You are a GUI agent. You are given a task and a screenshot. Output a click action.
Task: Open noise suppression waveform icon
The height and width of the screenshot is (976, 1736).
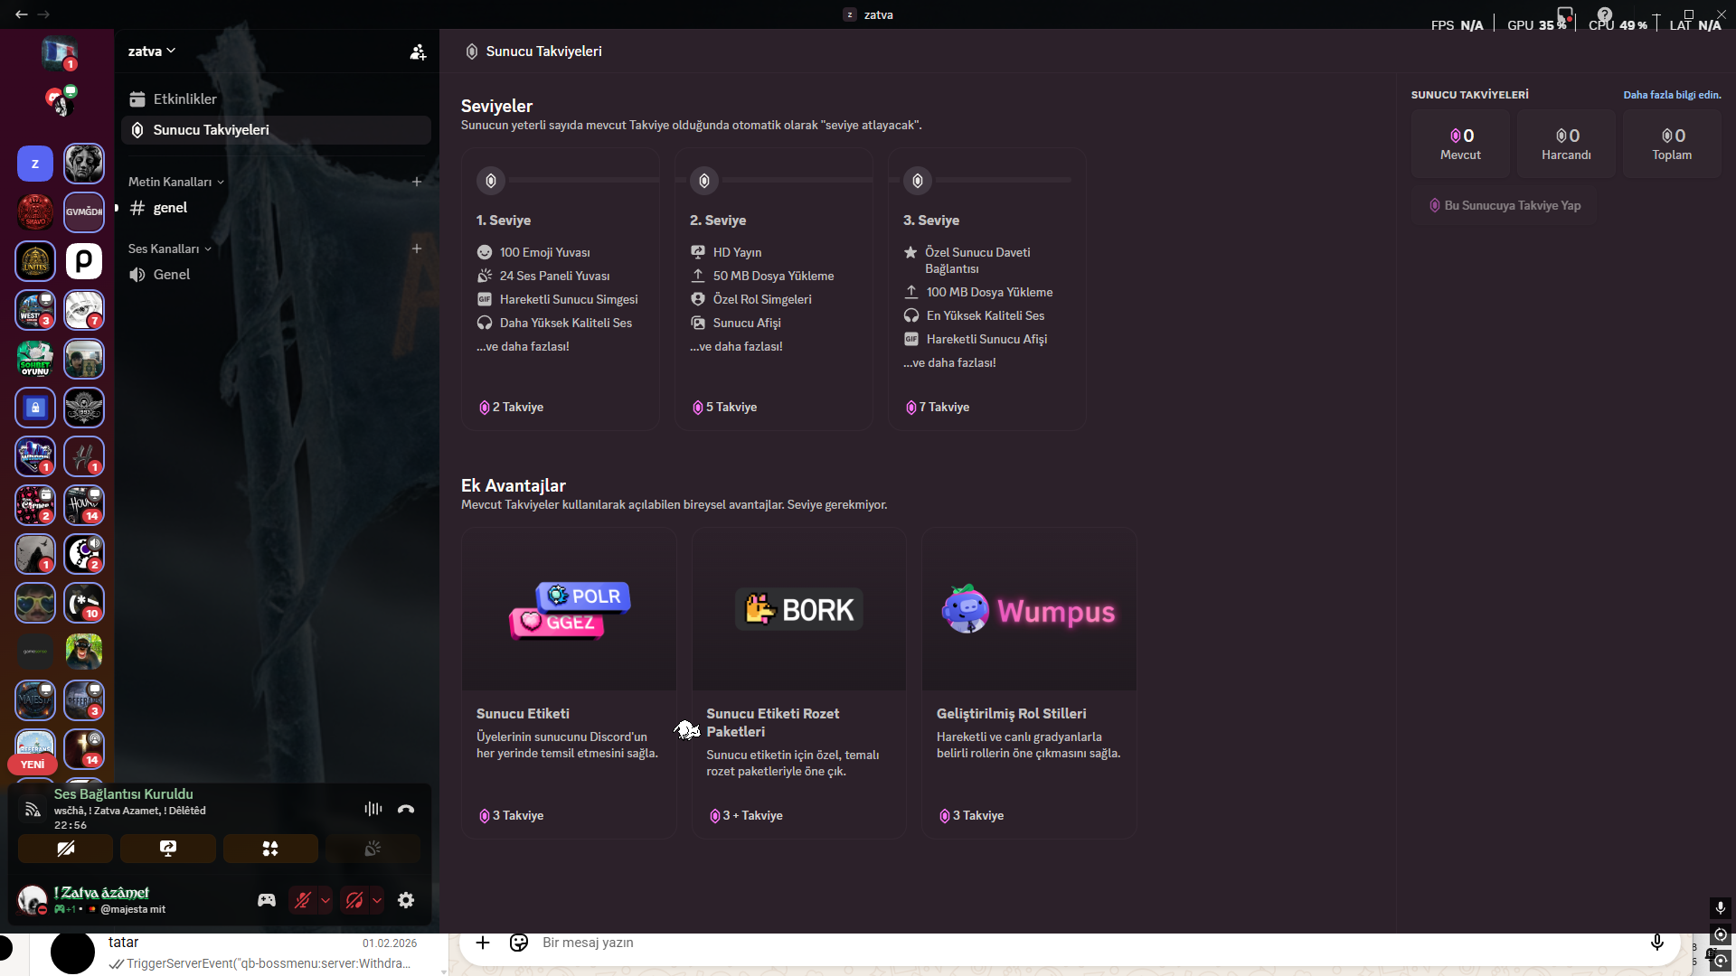point(373,809)
